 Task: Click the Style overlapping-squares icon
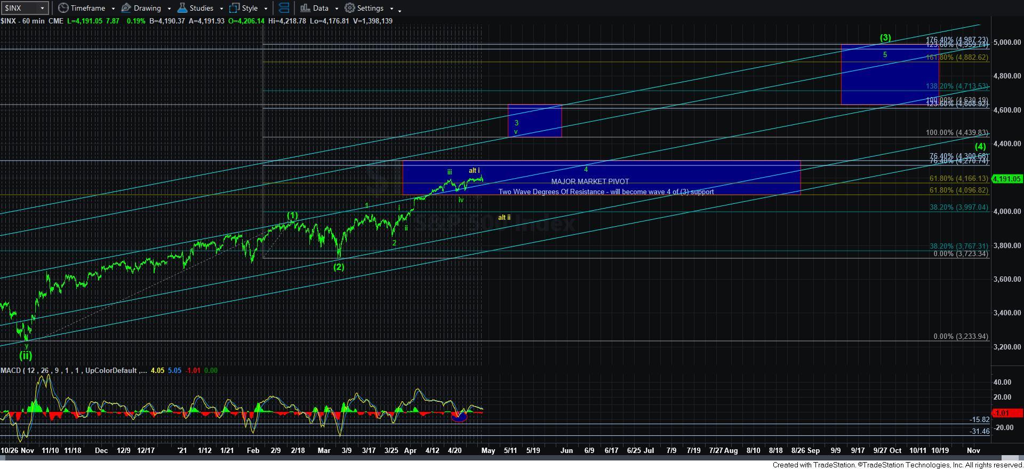click(x=234, y=8)
